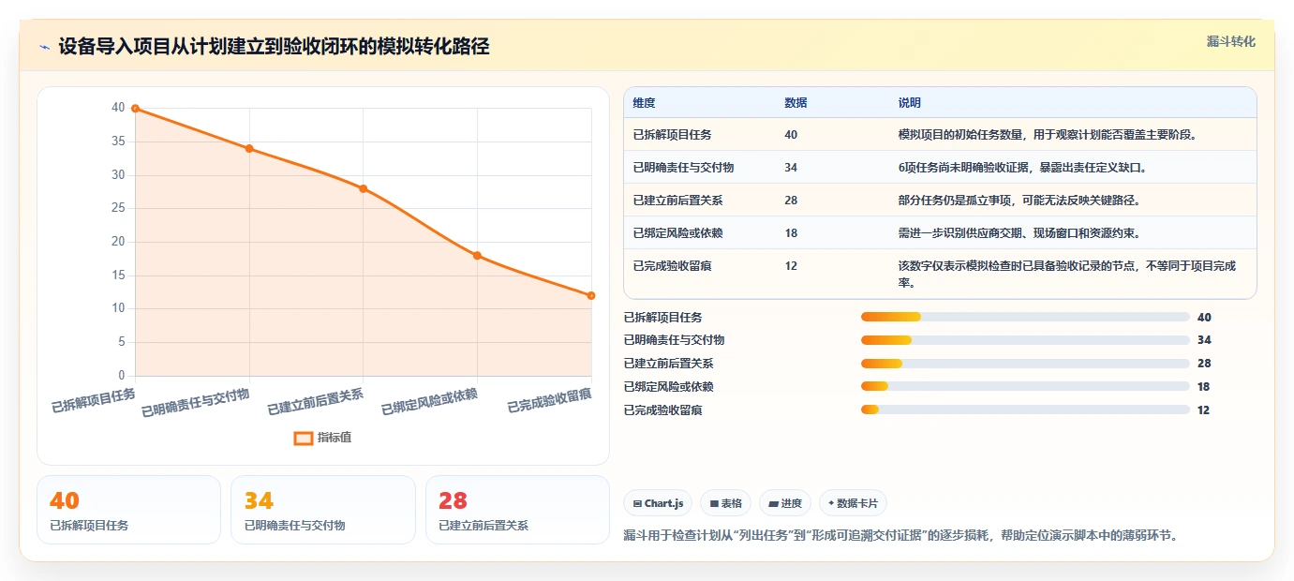Screen dimensions: 1294x581
Task: Click the footer note starting with 漏斗用于检查计划
Action: pos(900,536)
